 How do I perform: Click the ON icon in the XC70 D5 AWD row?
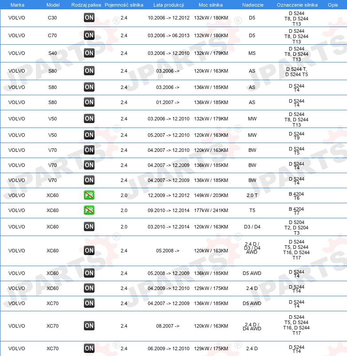coord(89,303)
